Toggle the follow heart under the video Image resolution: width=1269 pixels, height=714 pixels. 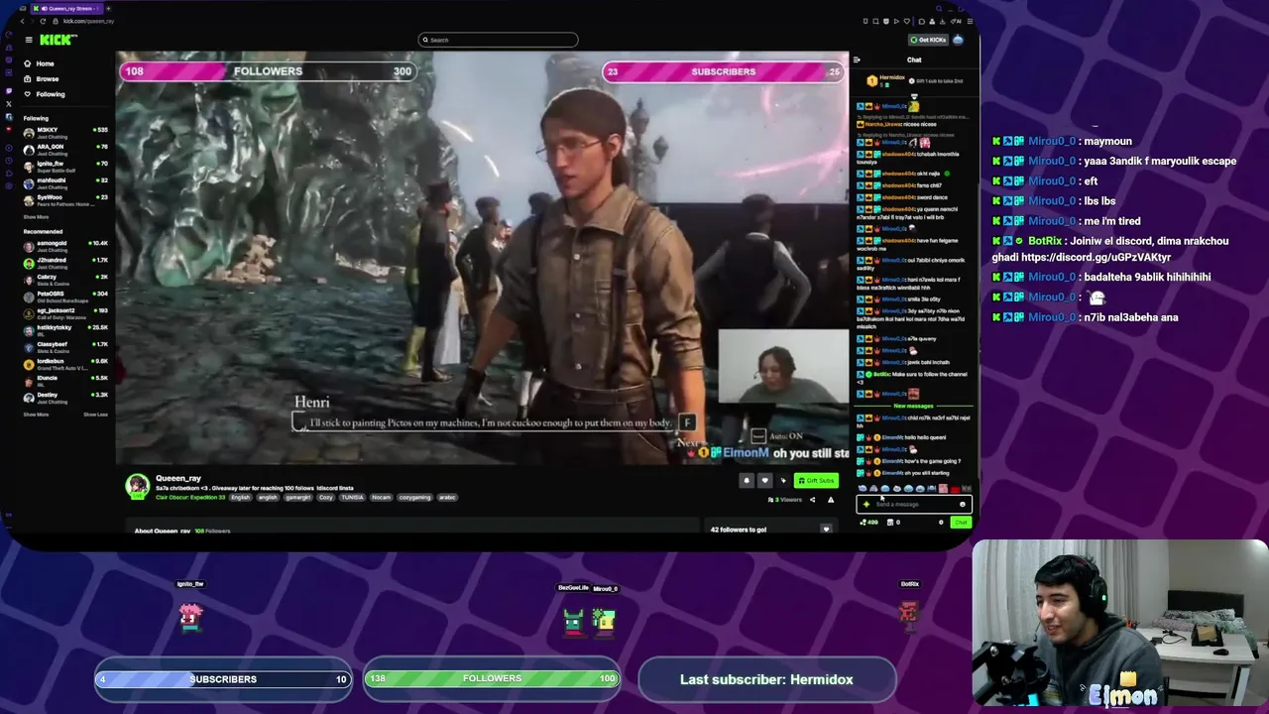coord(764,481)
